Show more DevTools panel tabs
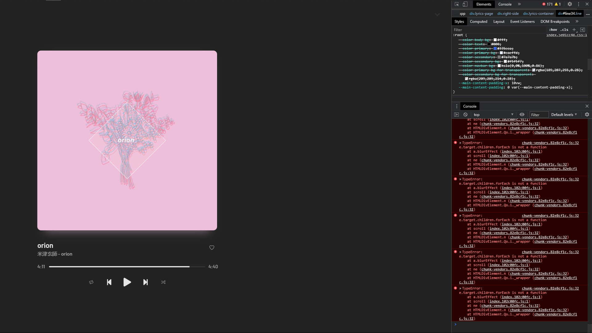This screenshot has height=333, width=592. (519, 4)
